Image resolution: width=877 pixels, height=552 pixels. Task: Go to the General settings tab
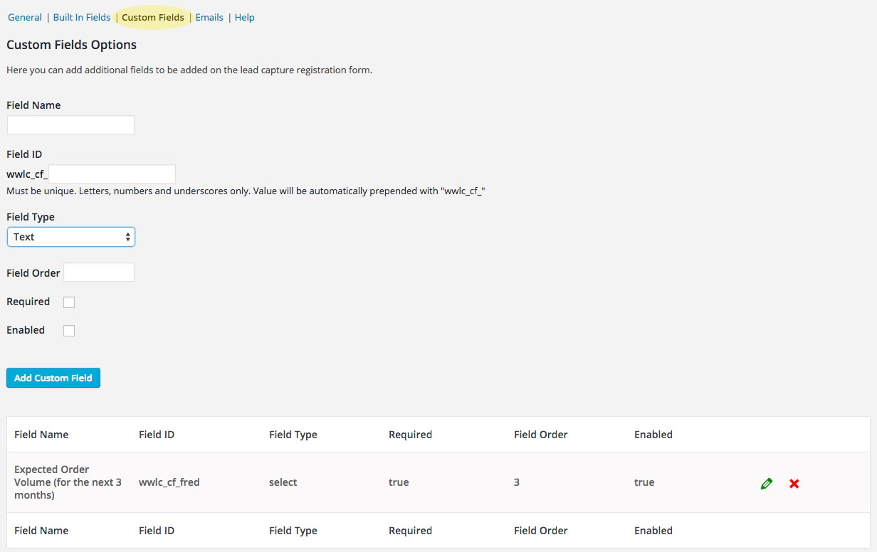pyautogui.click(x=25, y=17)
